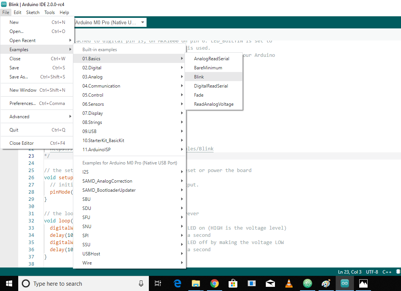401x291 pixels.
Task: Open the USBHost examples submenu
Action: click(x=129, y=254)
